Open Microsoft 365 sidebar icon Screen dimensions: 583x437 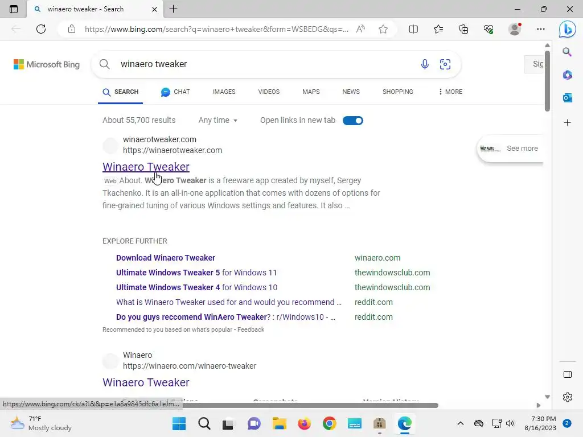click(x=567, y=75)
